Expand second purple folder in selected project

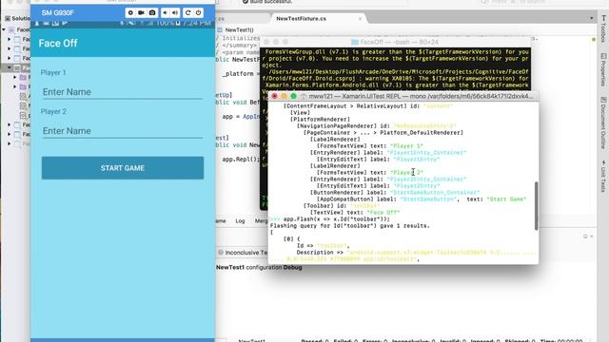[15, 86]
